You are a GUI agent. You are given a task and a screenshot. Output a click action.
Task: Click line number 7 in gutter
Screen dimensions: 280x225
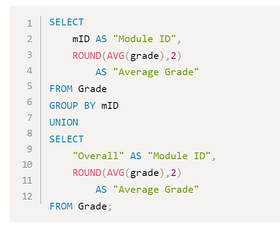(x=30, y=118)
